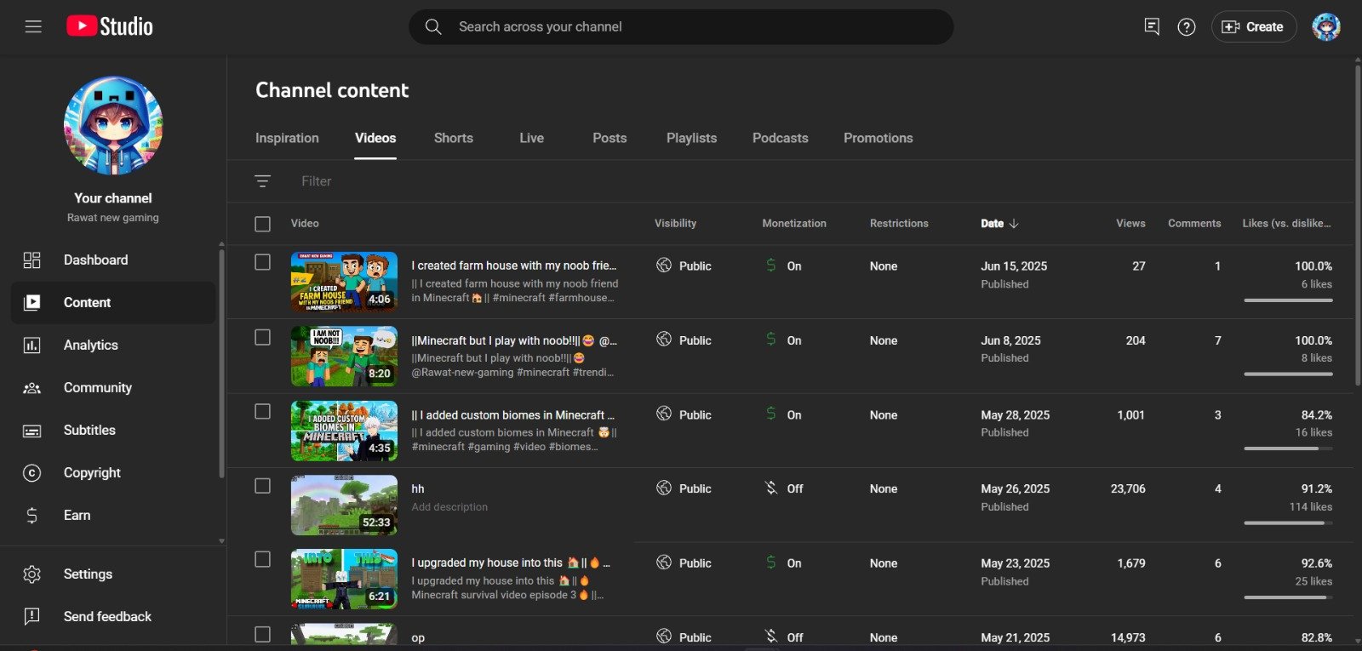Image resolution: width=1362 pixels, height=651 pixels.
Task: Open the 4:06 farm house thumbnail
Action: pyautogui.click(x=344, y=282)
